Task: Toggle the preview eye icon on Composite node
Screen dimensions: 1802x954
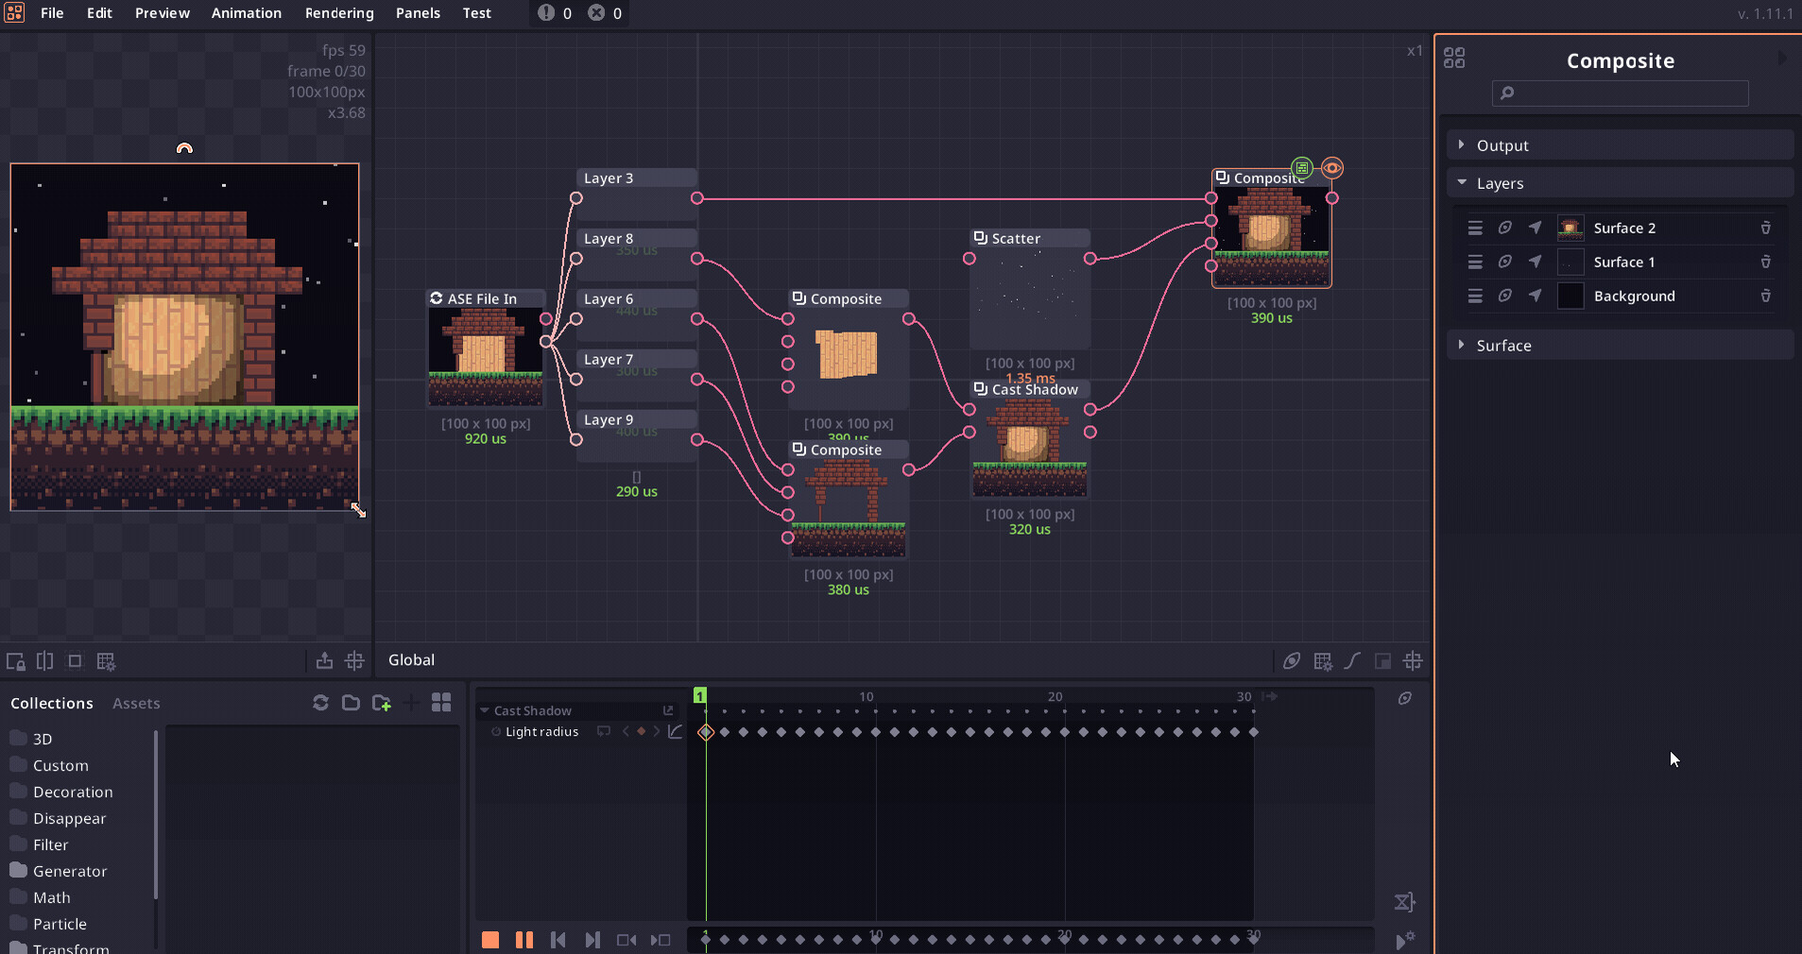Action: [1331, 169]
